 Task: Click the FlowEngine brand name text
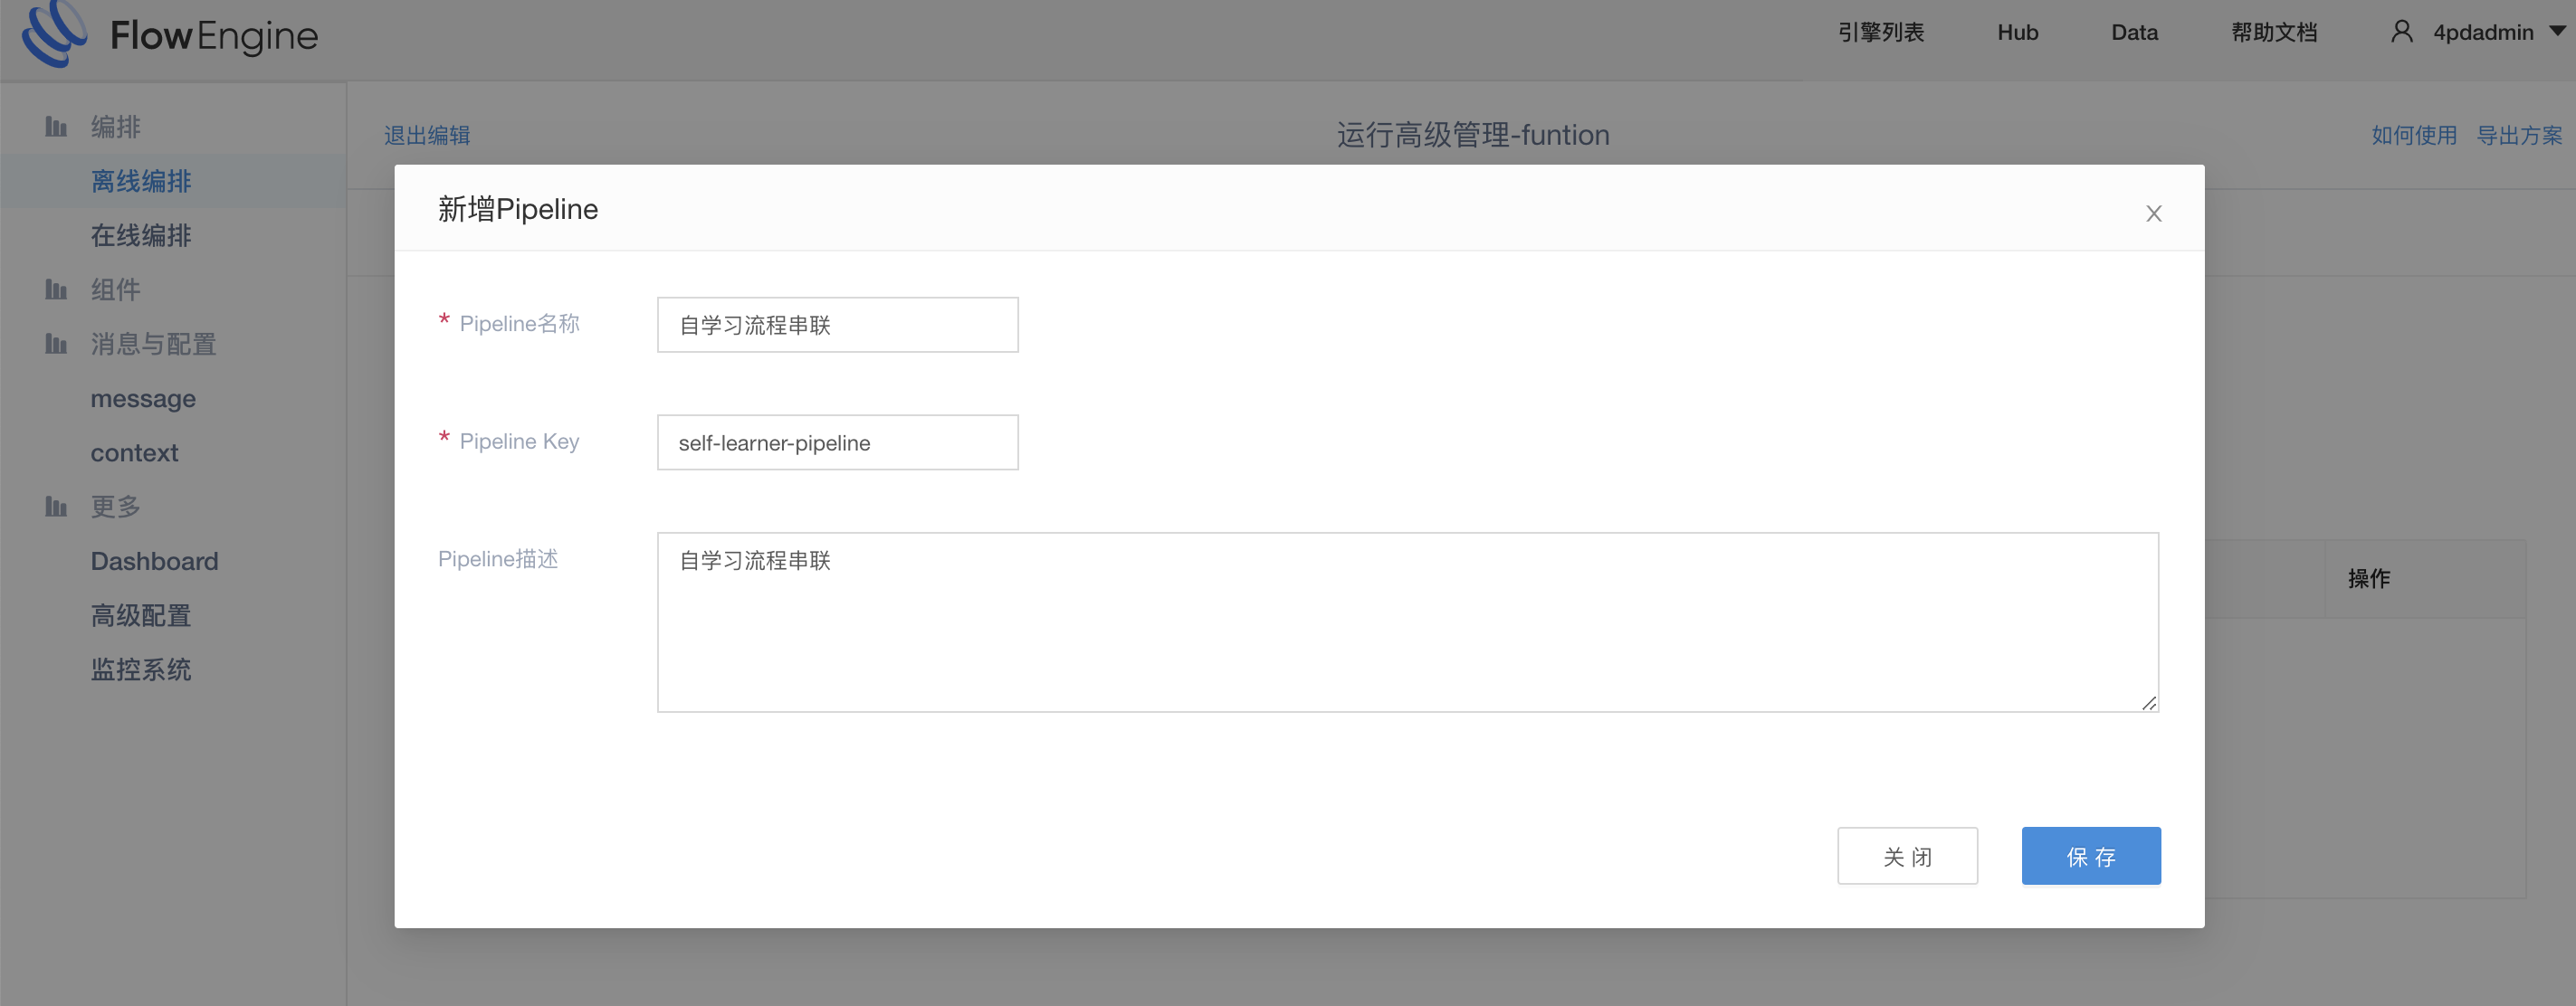(x=214, y=36)
